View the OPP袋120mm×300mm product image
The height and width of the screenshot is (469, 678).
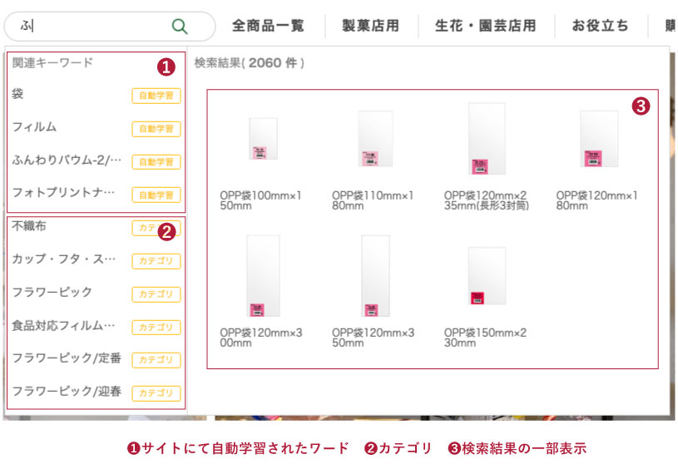click(263, 275)
